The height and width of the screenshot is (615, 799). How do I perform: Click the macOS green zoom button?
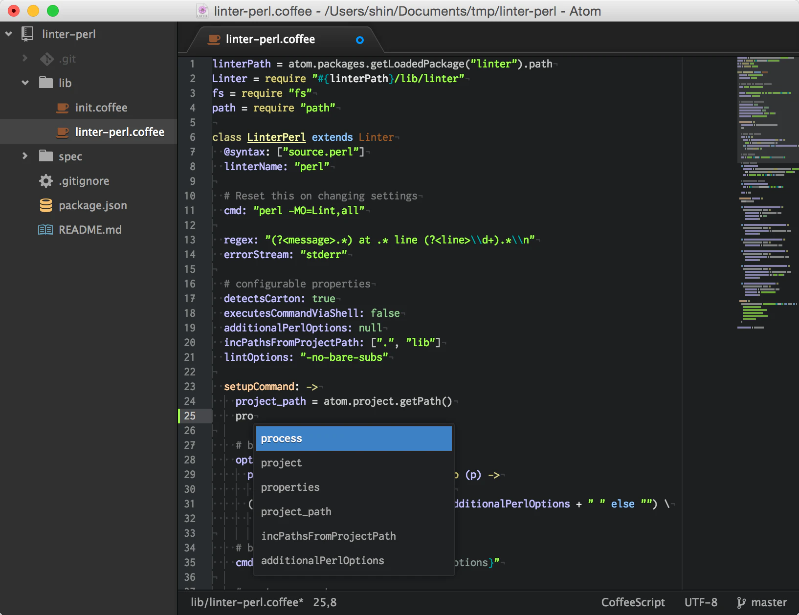pyautogui.click(x=53, y=10)
